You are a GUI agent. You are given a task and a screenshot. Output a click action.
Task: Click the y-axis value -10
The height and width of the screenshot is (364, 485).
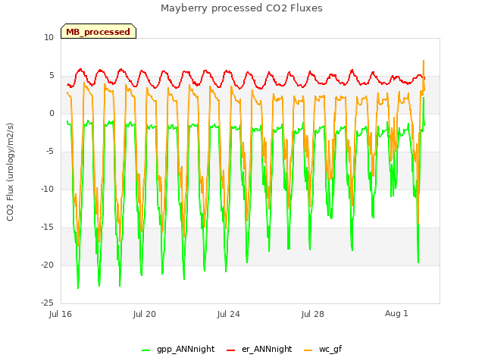click(x=48, y=189)
